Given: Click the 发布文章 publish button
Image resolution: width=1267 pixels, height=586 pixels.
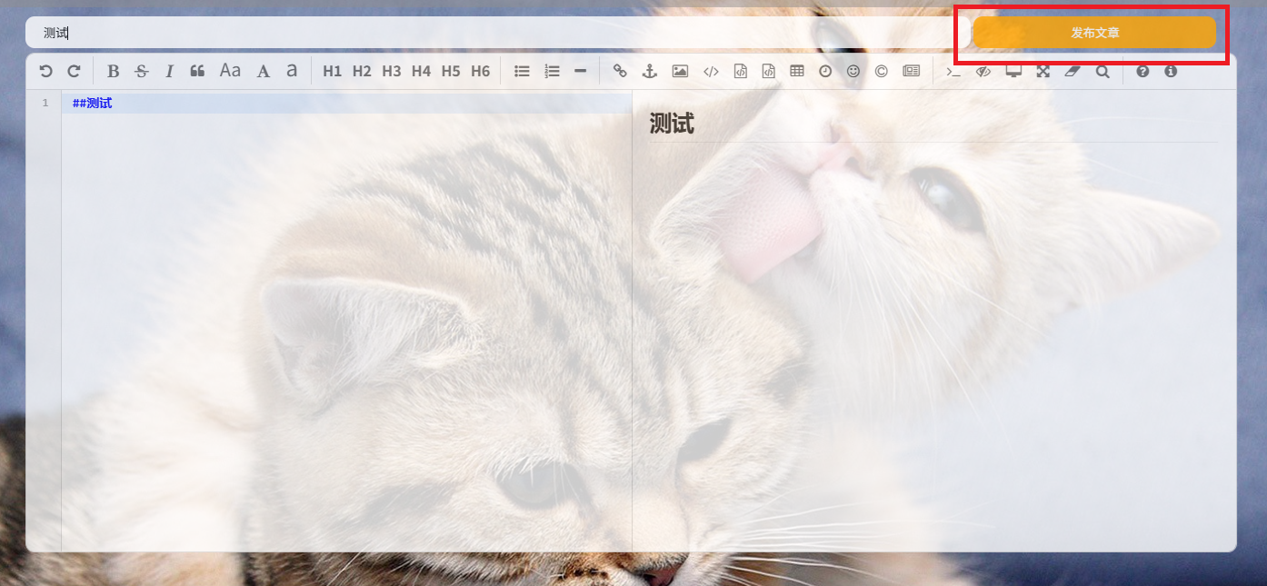Looking at the screenshot, I should (1094, 33).
